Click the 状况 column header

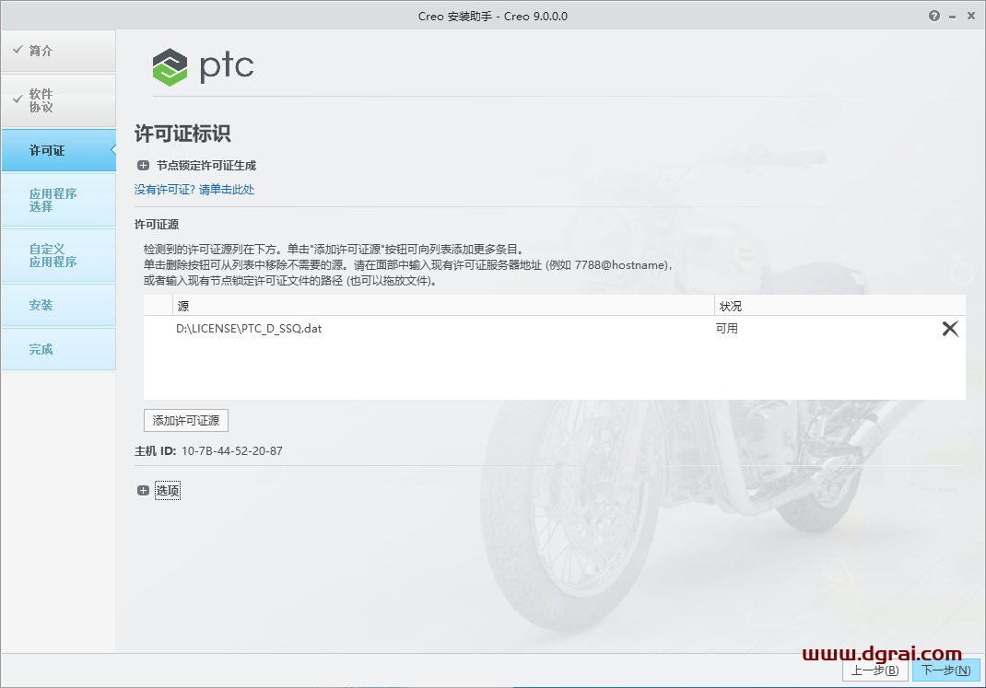pyautogui.click(x=840, y=306)
